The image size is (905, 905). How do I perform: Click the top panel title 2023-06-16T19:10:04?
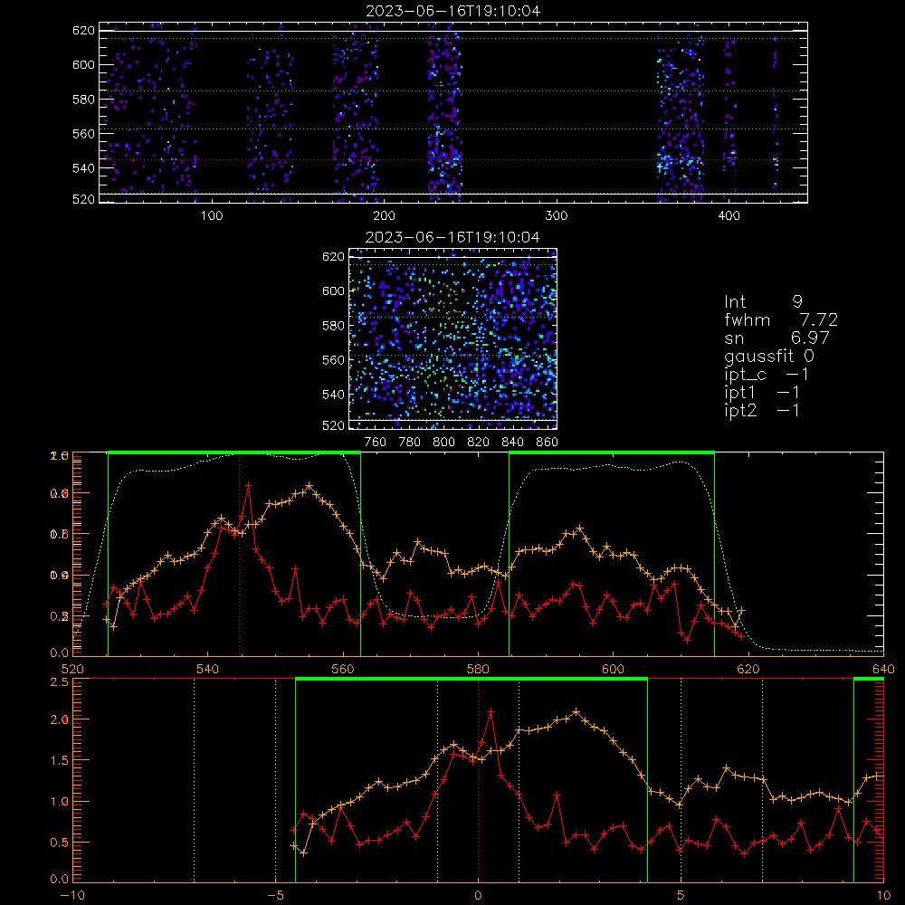[453, 11]
